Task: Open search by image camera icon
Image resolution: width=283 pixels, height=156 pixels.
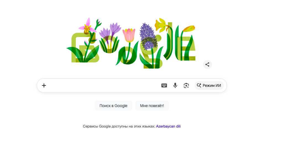Action: click(186, 85)
